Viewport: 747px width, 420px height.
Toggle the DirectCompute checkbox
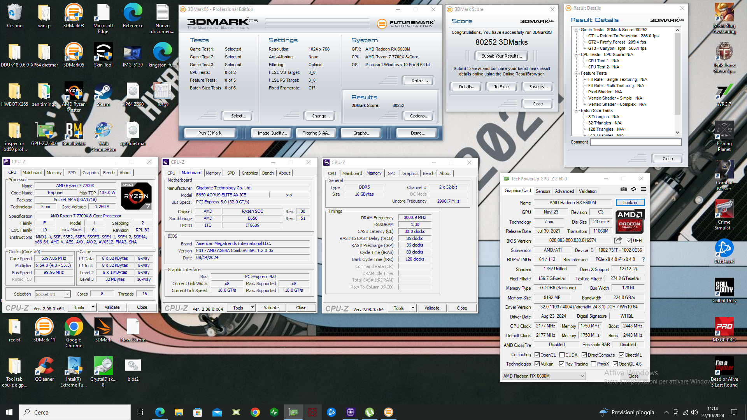pos(584,355)
